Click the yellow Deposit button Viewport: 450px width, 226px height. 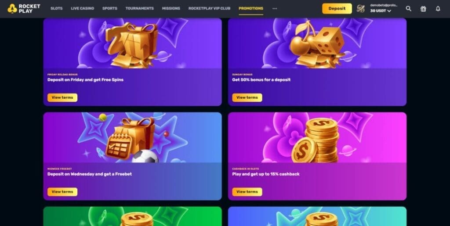click(x=337, y=9)
